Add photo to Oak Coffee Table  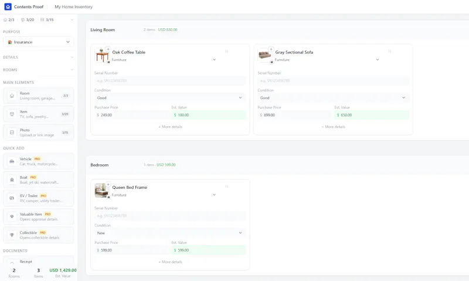tap(108, 49)
